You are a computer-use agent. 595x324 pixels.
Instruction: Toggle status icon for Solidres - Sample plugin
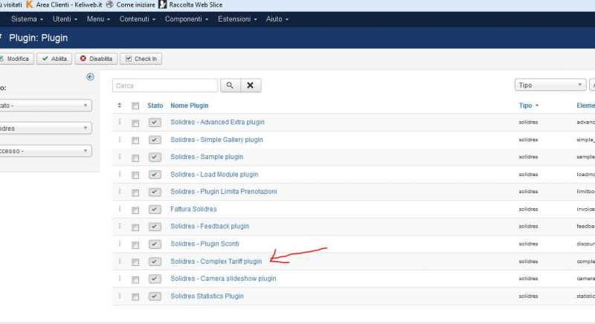pos(155,157)
